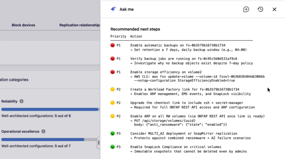
Task: Click 'Upgrade the chentest link' line
Action: 187,103
